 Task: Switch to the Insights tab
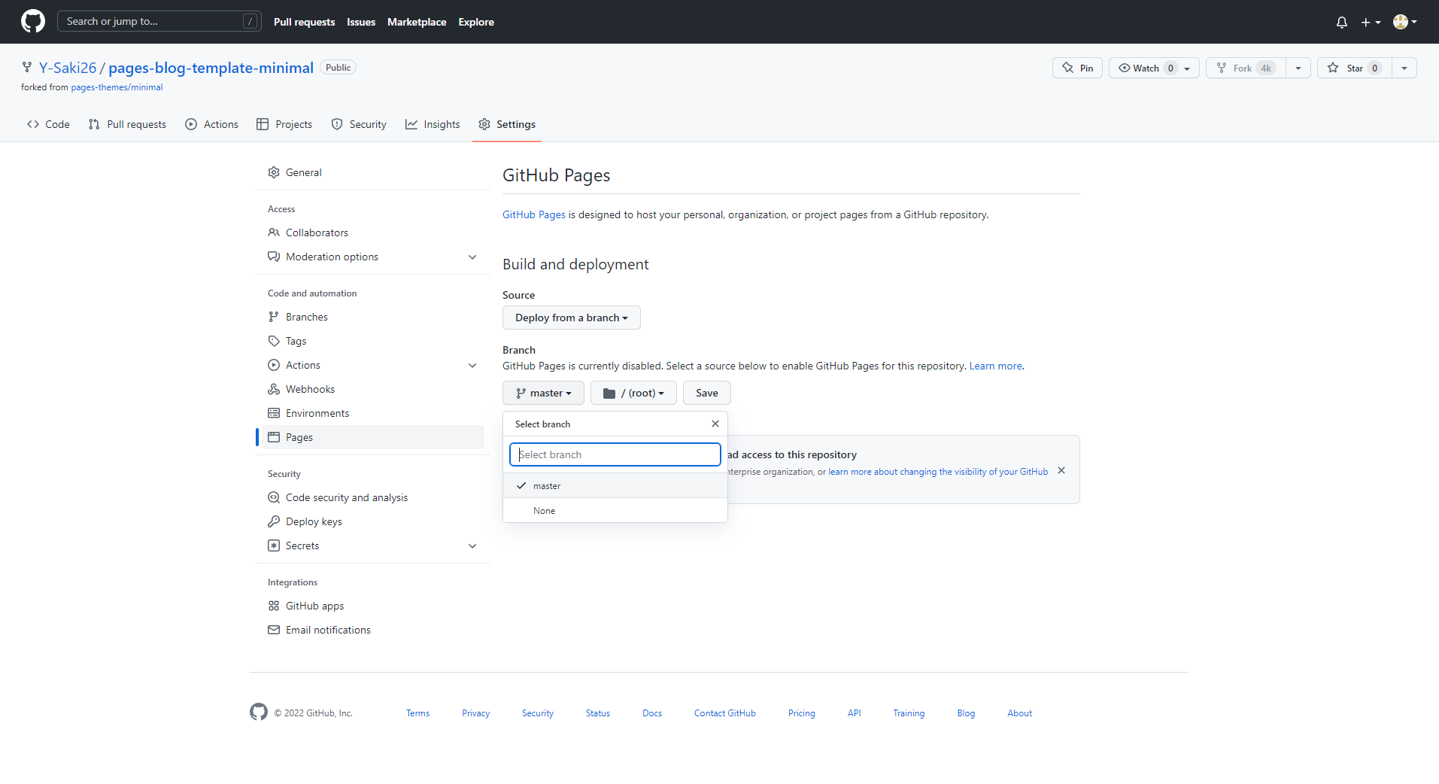[433, 124]
